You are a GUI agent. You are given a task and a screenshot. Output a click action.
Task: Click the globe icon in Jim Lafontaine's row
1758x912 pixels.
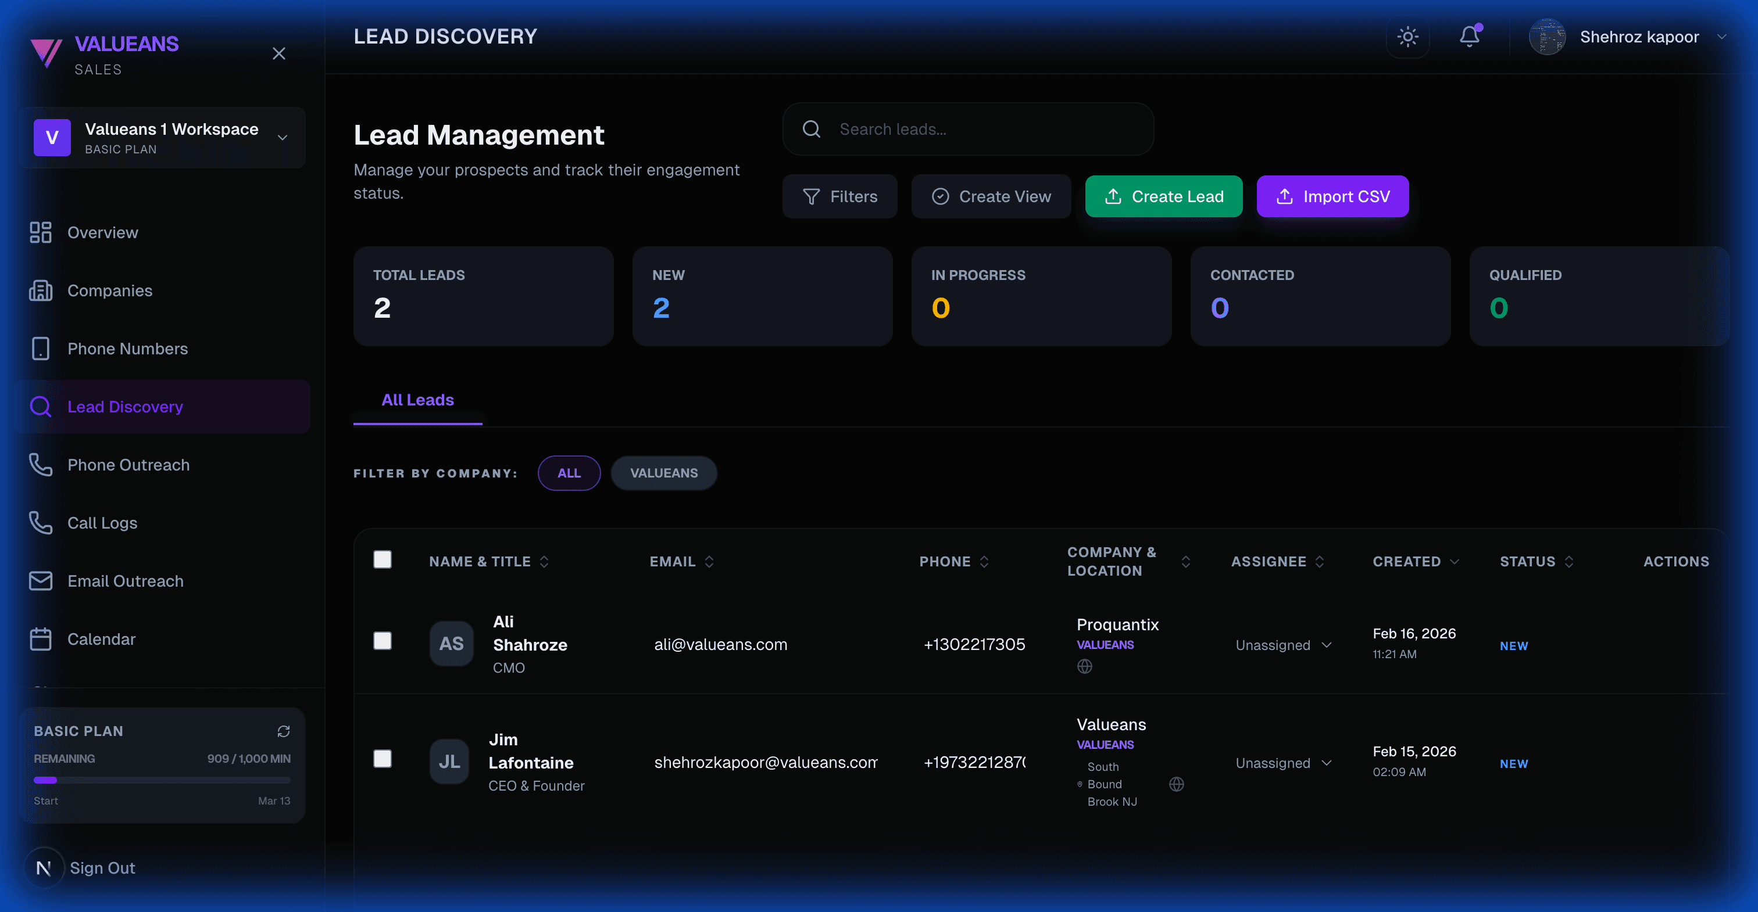(x=1176, y=784)
